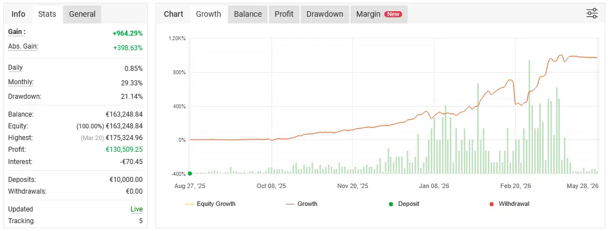Click the green deposit dot on chart
The image size is (608, 231).
point(190,174)
